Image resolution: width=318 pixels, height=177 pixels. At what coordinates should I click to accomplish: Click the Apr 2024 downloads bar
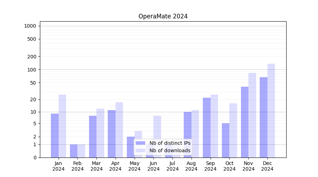(119, 130)
